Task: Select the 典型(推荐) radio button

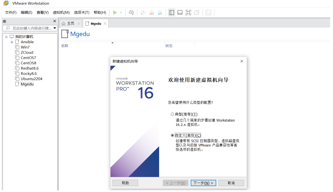Action: 173,114
